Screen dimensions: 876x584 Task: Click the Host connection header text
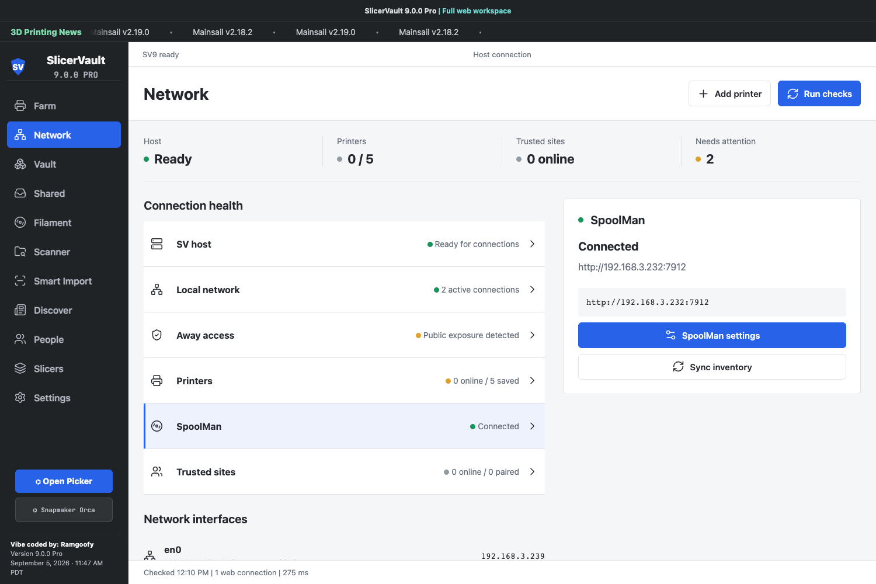pyautogui.click(x=502, y=54)
